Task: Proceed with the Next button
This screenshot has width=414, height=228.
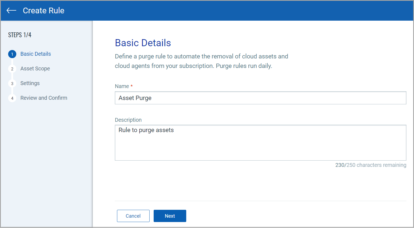Action: point(170,216)
